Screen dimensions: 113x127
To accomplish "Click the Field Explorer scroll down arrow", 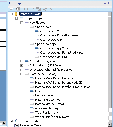I will [x=110, y=124].
